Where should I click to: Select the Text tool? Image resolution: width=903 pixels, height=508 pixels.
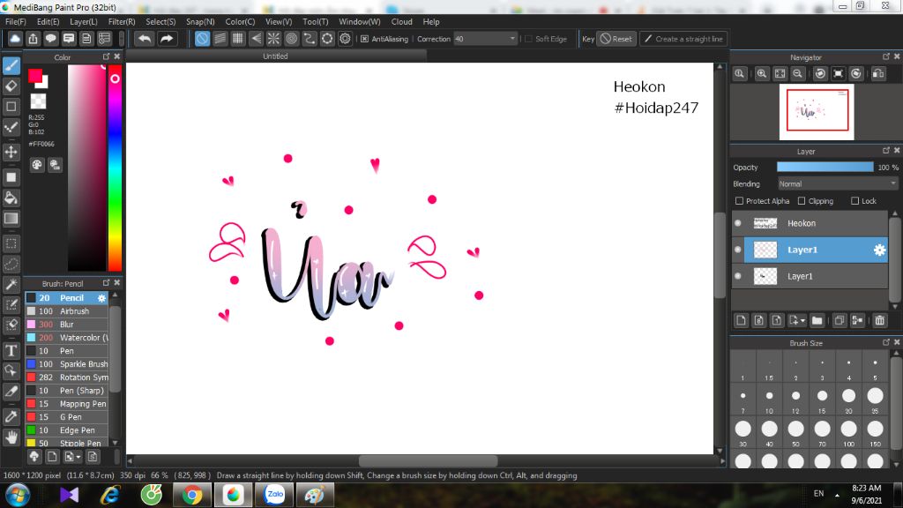click(11, 350)
